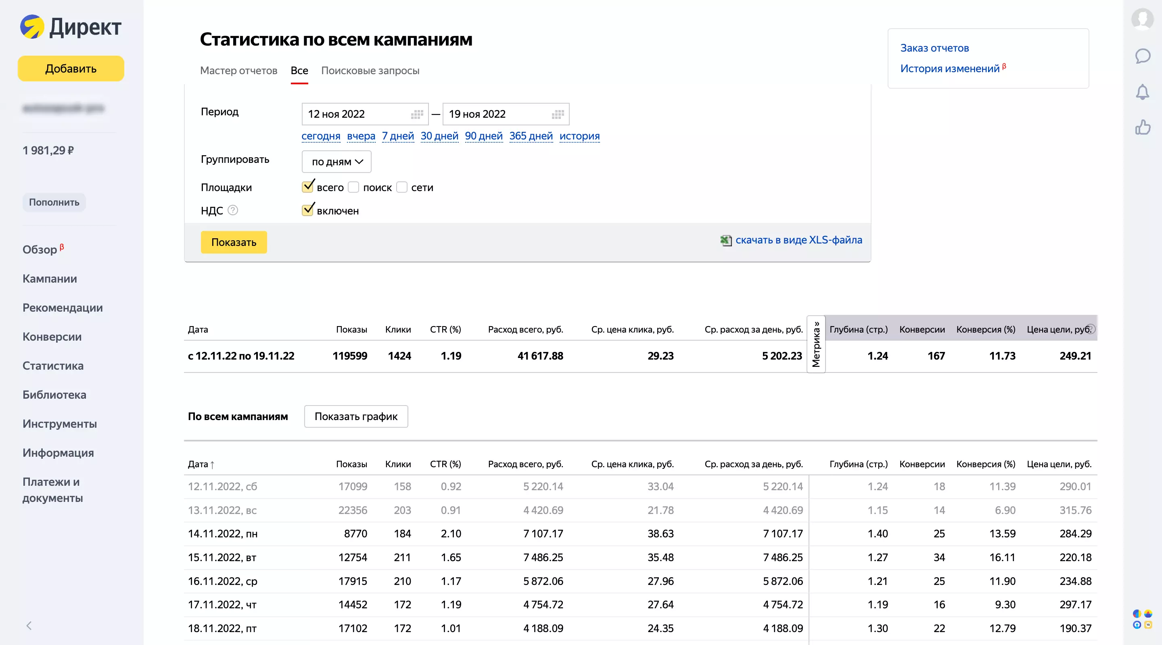Screen dimensions: 1162x645
Task: Open Конверсии in the sidebar
Action: click(x=52, y=337)
